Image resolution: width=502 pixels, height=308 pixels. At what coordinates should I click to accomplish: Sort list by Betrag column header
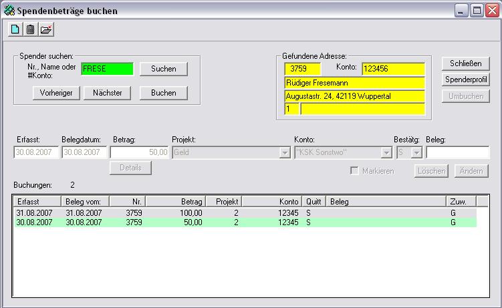click(175, 201)
